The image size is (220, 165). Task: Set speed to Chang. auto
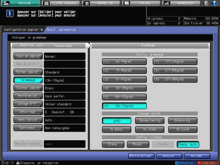point(188,145)
